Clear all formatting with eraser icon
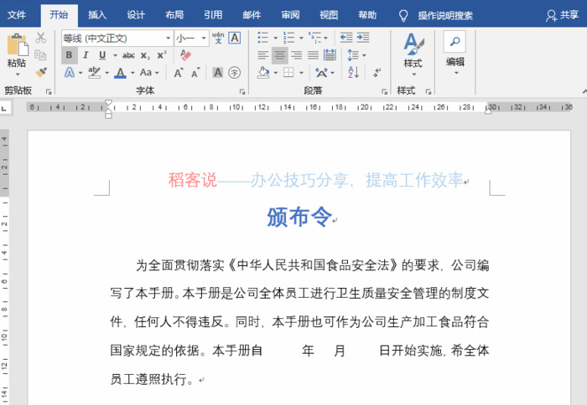This screenshot has height=405, width=587. (185, 55)
